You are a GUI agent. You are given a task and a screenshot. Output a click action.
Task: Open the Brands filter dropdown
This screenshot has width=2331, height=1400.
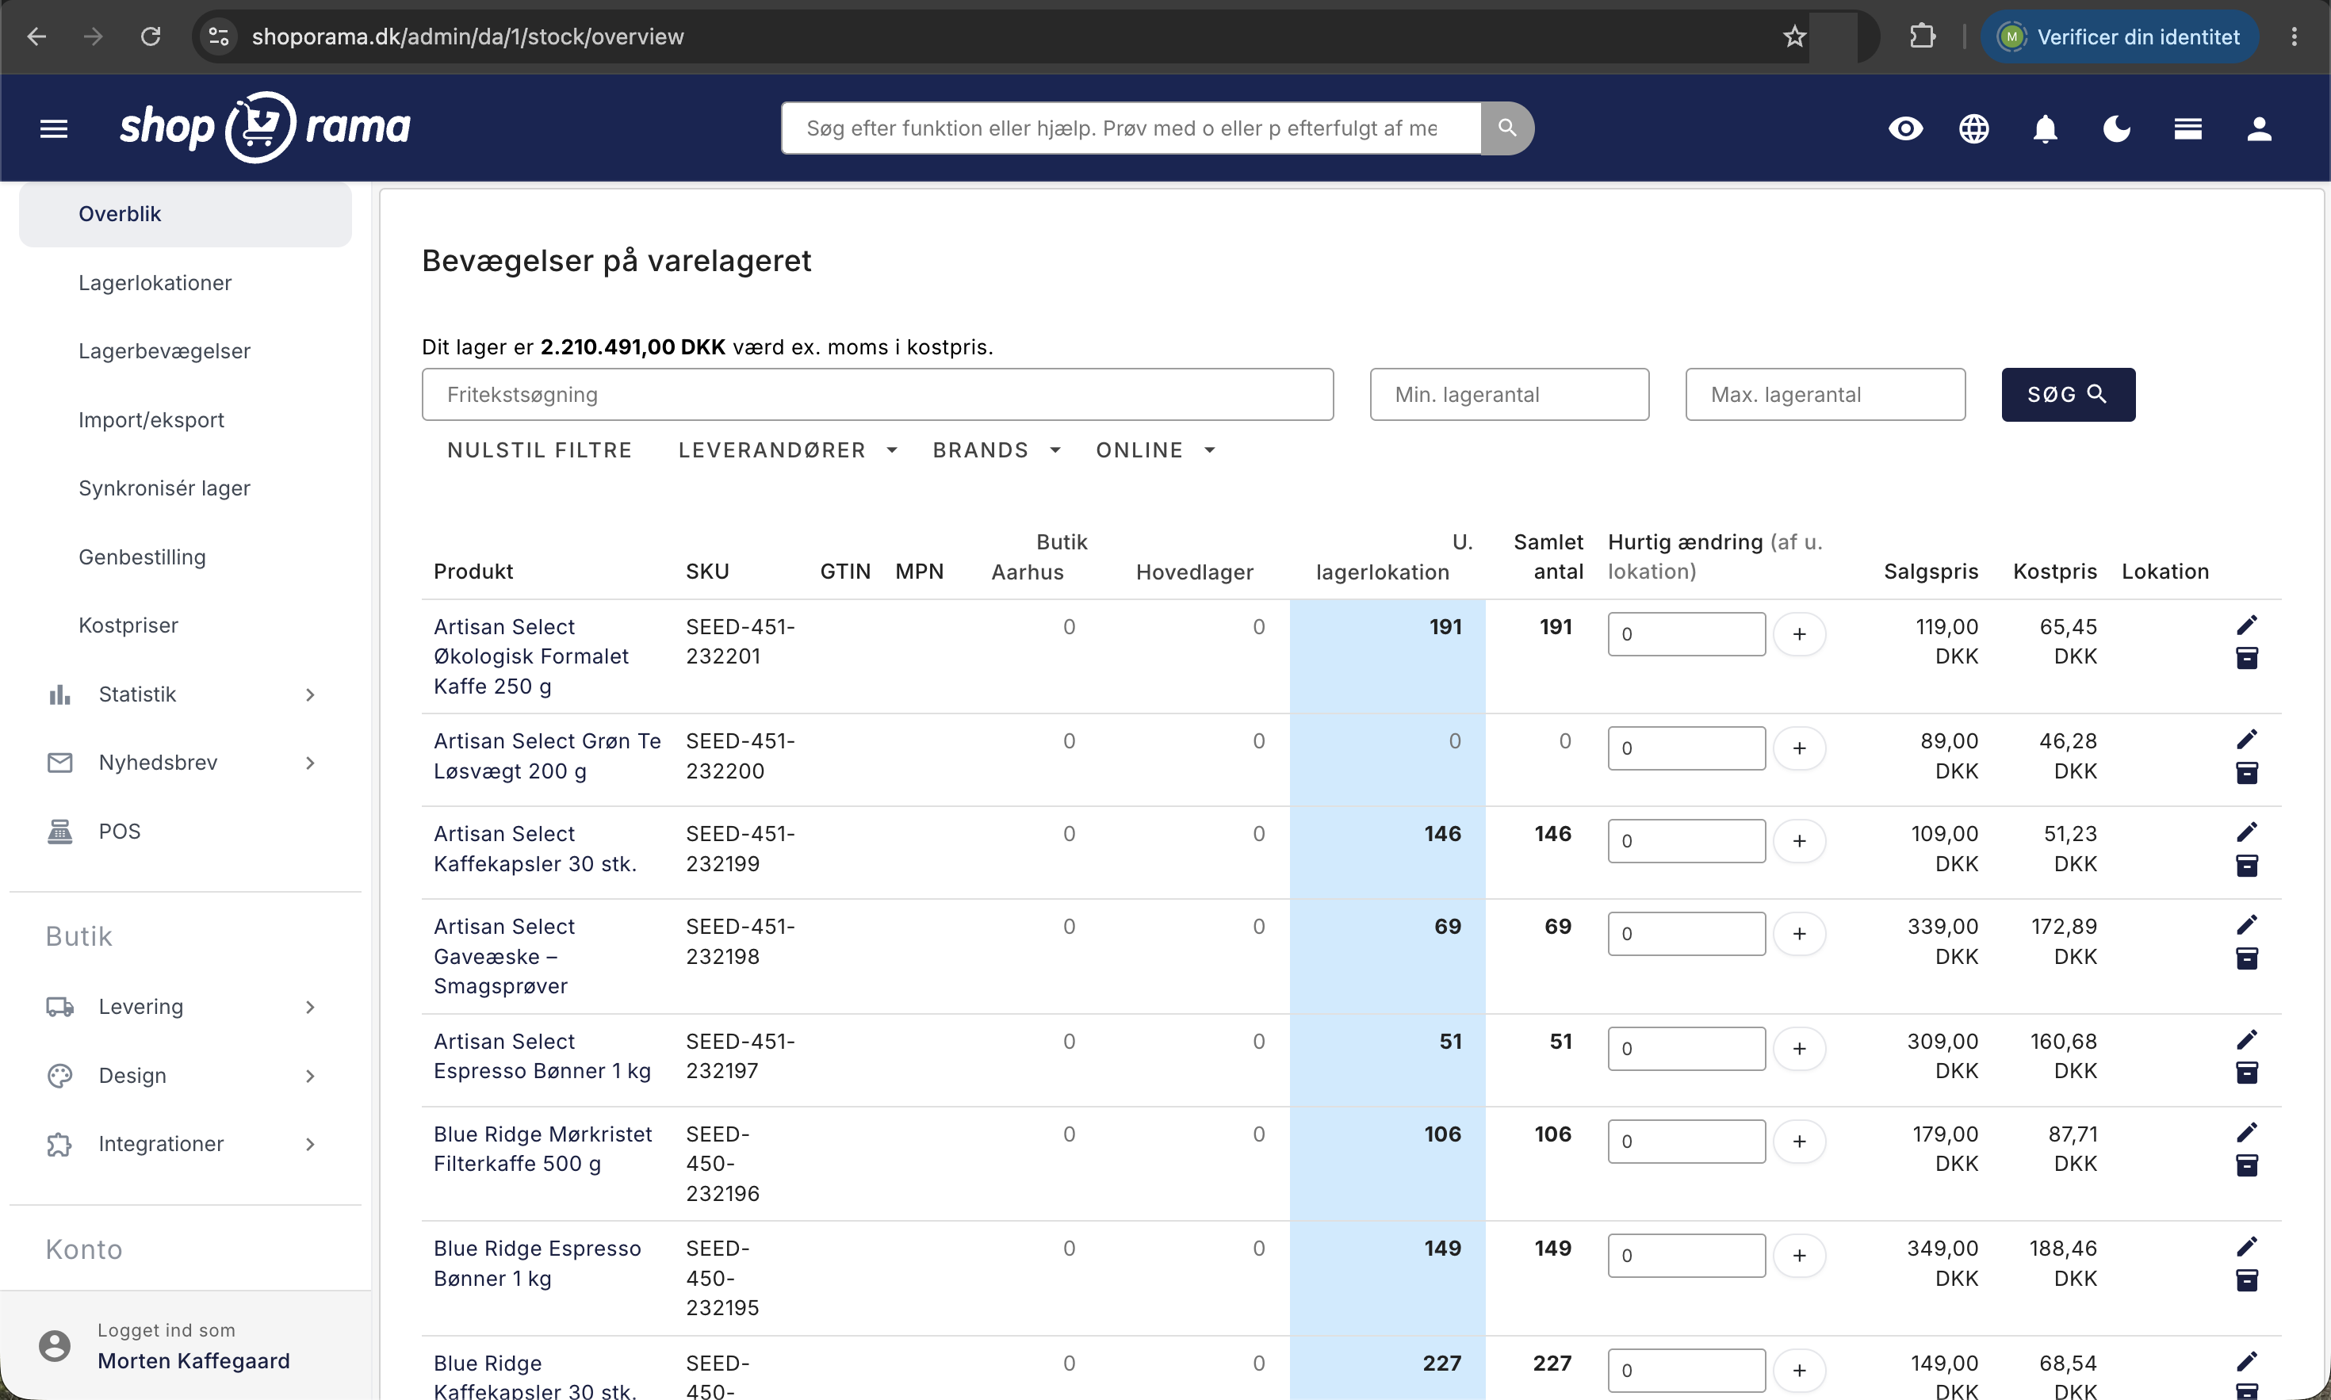point(996,450)
